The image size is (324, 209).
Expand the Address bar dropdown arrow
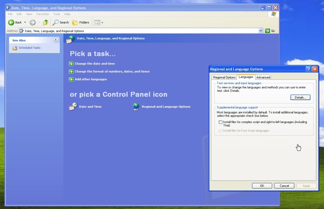pyautogui.click(x=261, y=31)
